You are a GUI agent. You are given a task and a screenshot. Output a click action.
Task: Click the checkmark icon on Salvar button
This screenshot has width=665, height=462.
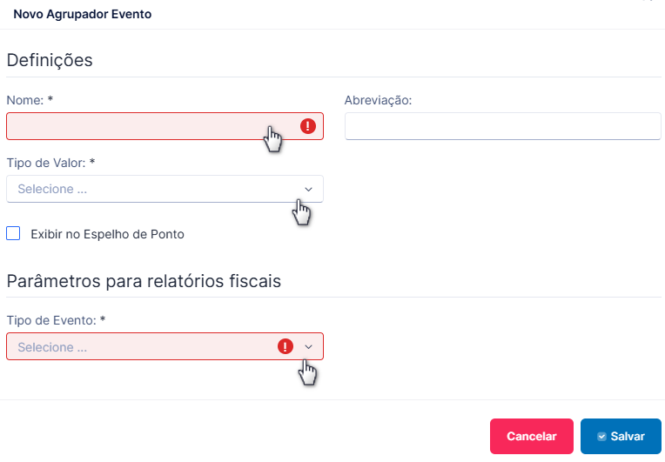[x=601, y=437]
